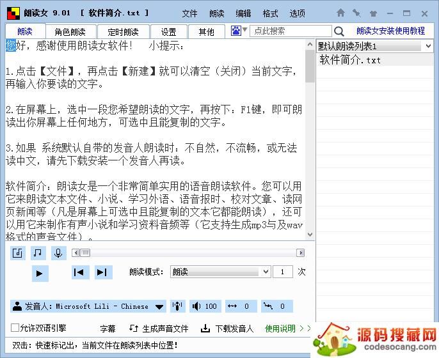Click the microphone record icon
The height and width of the screenshot is (358, 439).
(x=58, y=253)
